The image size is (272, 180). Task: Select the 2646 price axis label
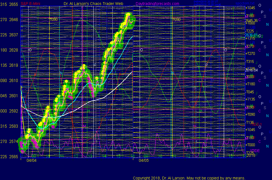14,20
